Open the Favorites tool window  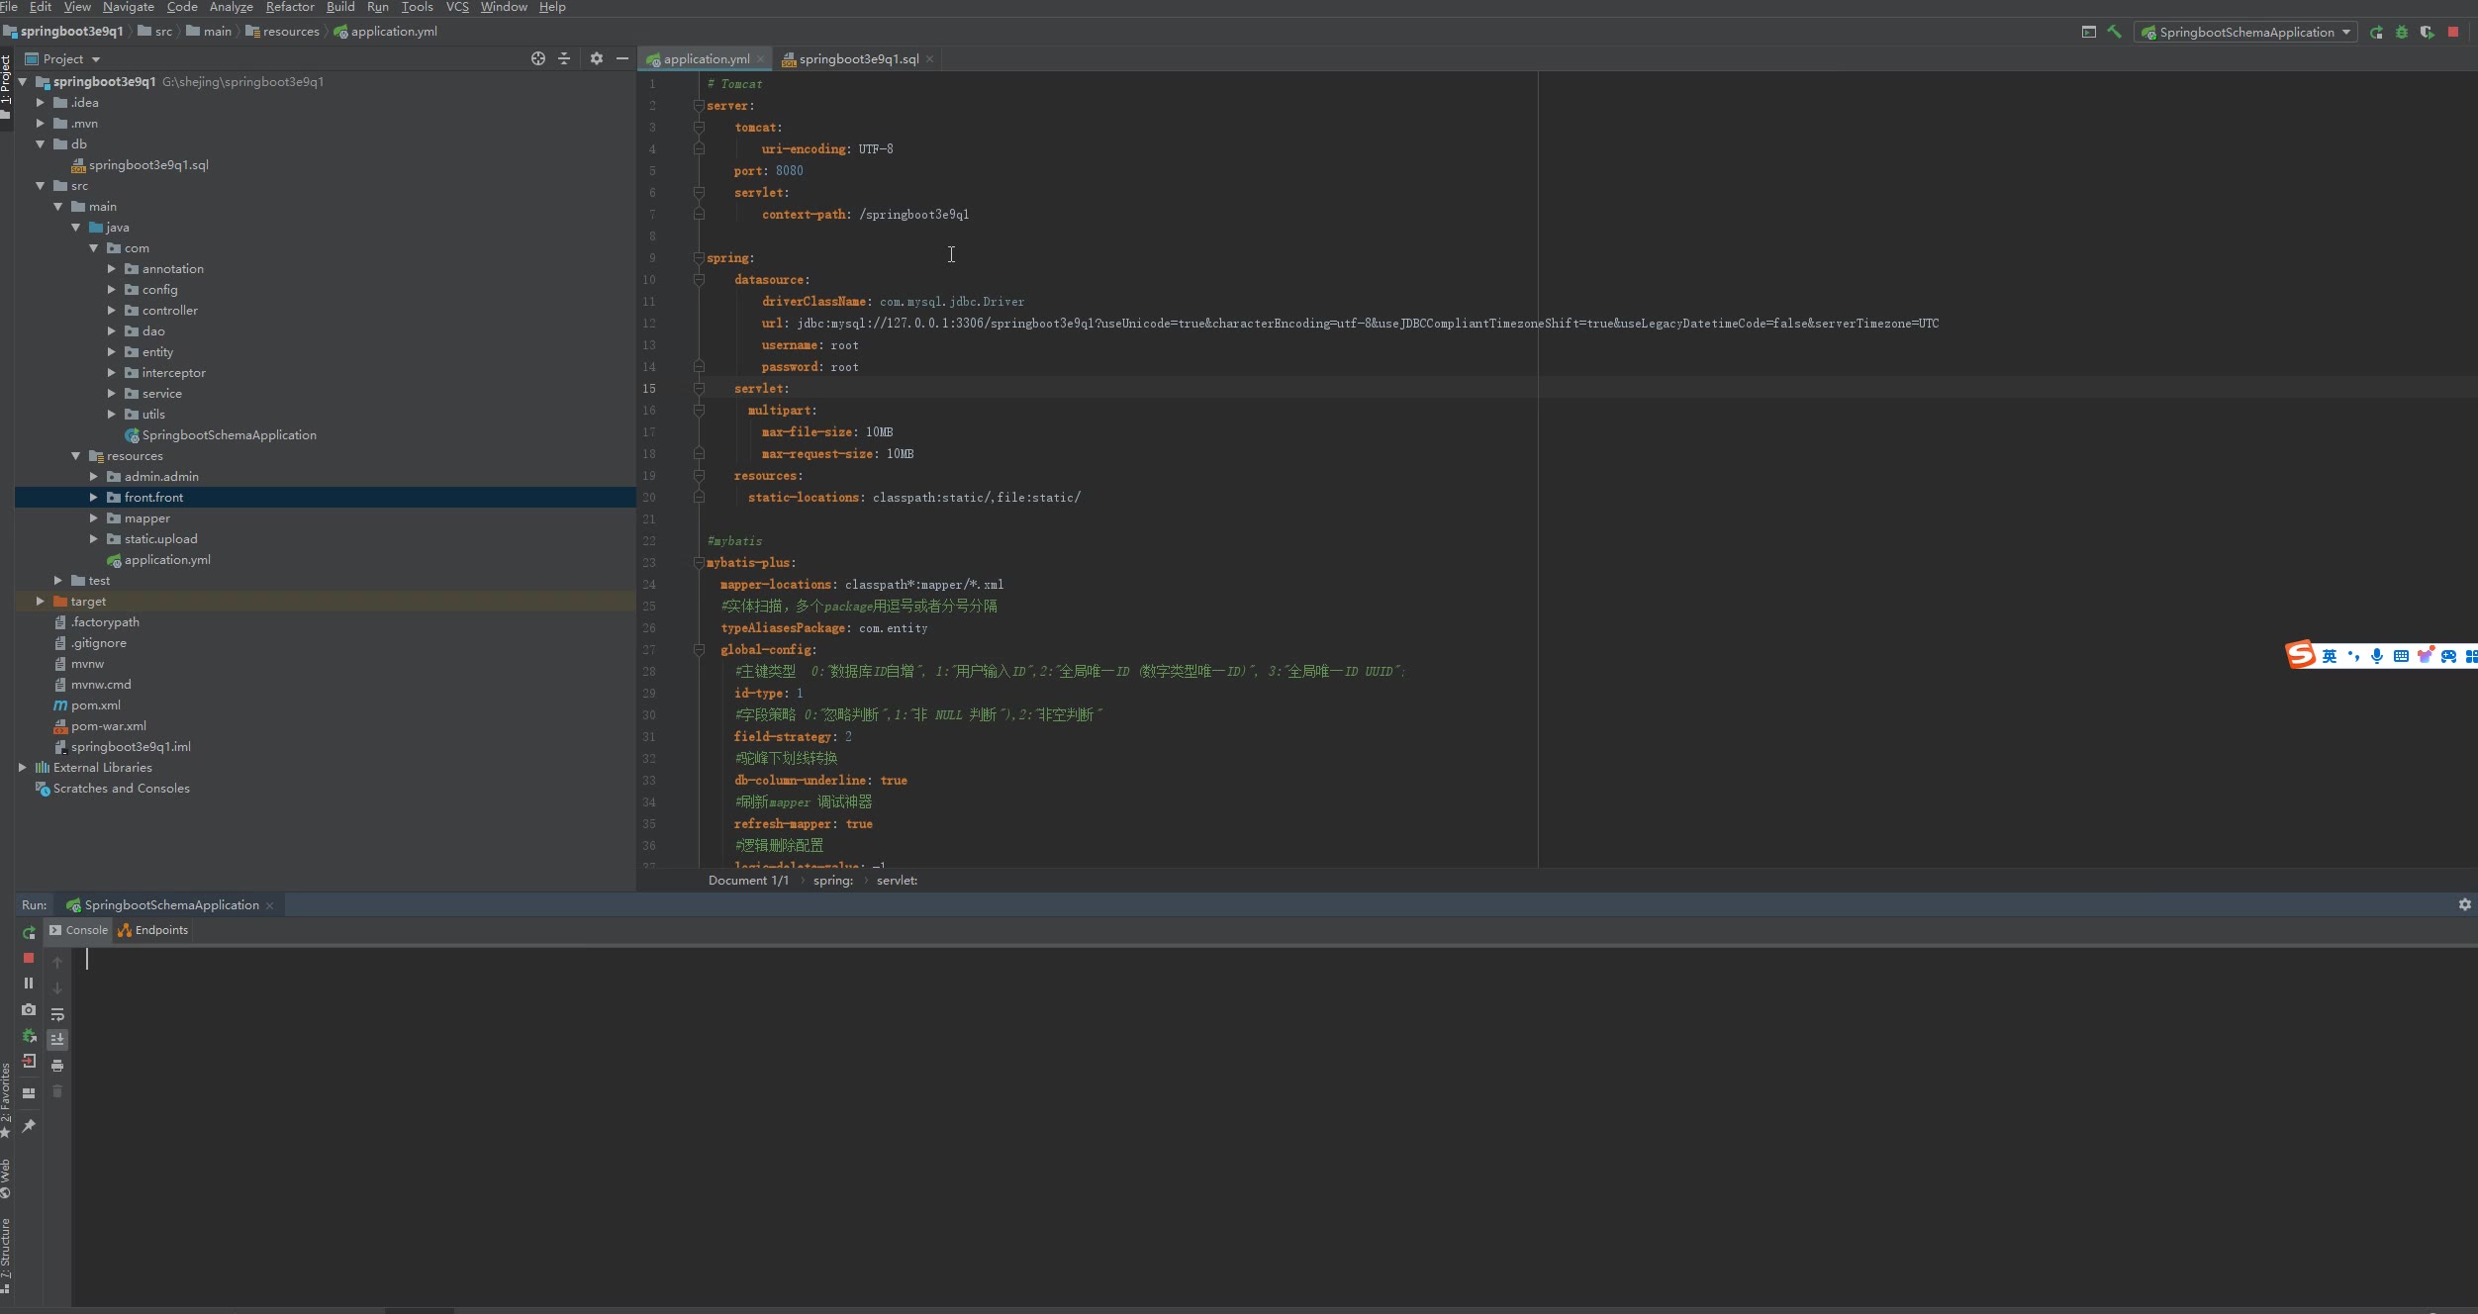6,1098
